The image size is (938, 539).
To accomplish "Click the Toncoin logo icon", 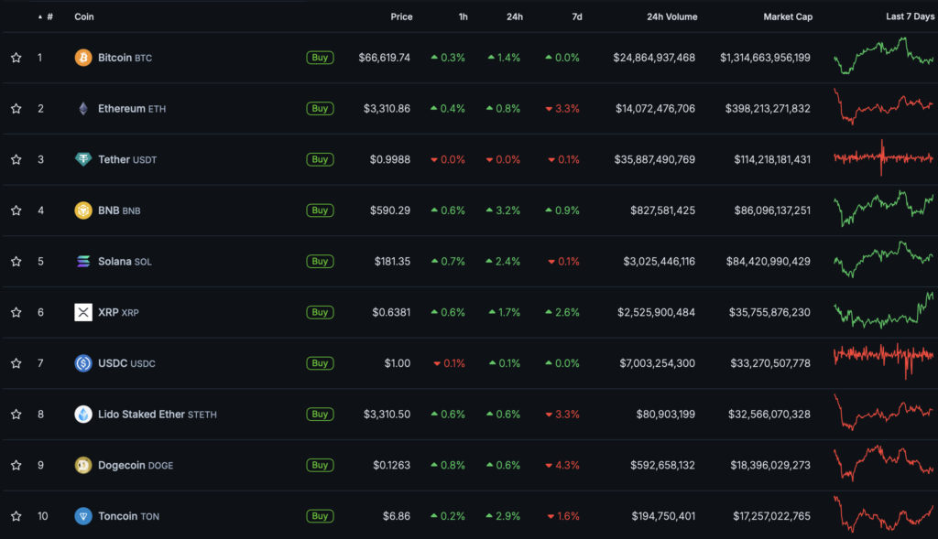I will click(83, 516).
